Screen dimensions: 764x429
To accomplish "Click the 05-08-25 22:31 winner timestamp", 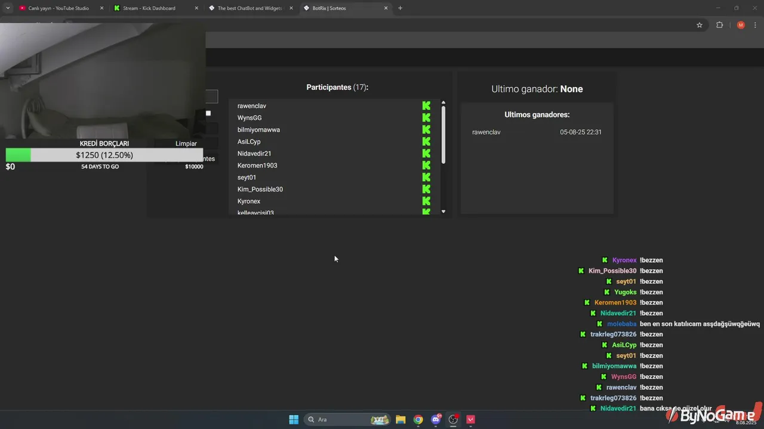I will pos(581,132).
